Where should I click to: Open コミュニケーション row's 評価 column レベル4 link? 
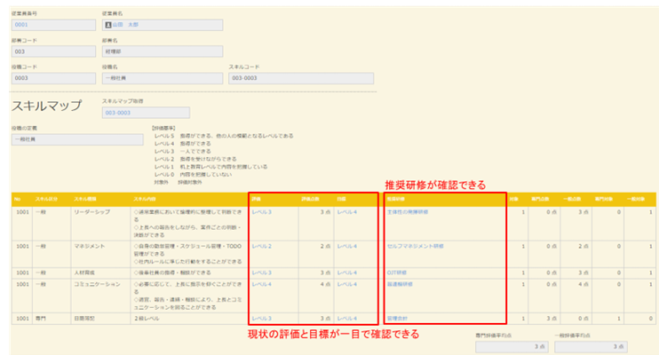coord(261,284)
